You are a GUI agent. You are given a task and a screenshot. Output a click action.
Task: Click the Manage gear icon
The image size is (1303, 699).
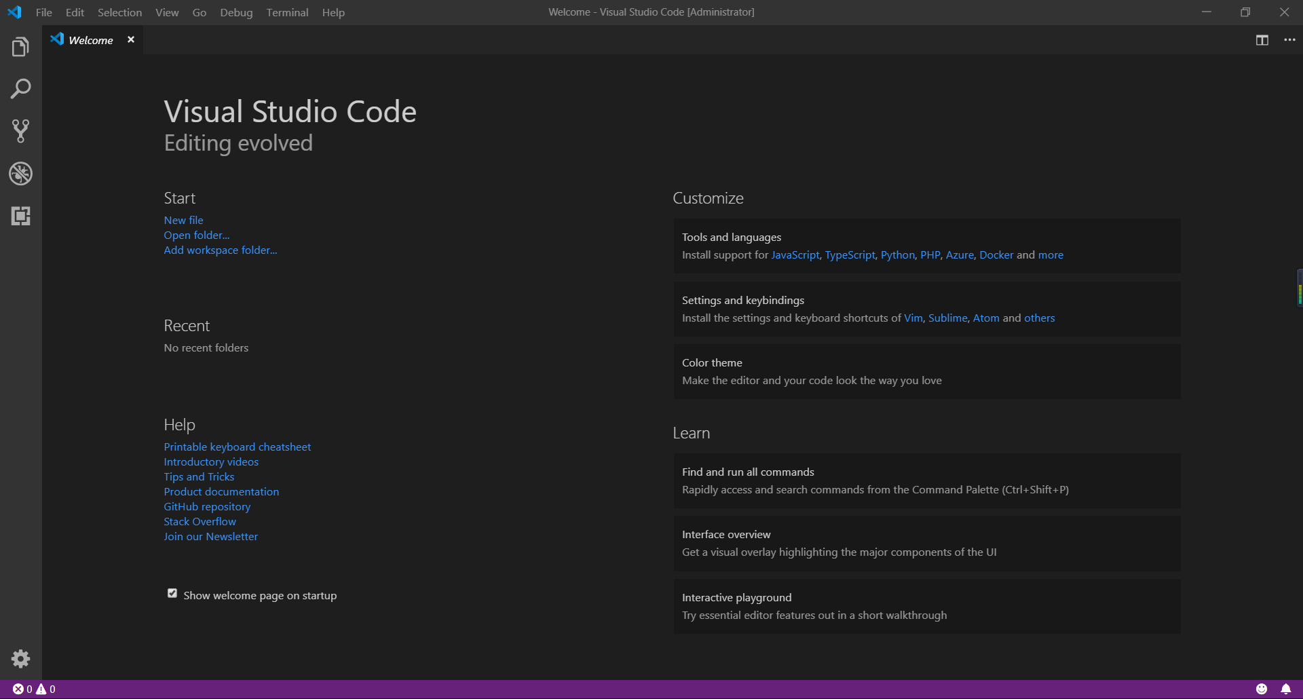click(20, 658)
